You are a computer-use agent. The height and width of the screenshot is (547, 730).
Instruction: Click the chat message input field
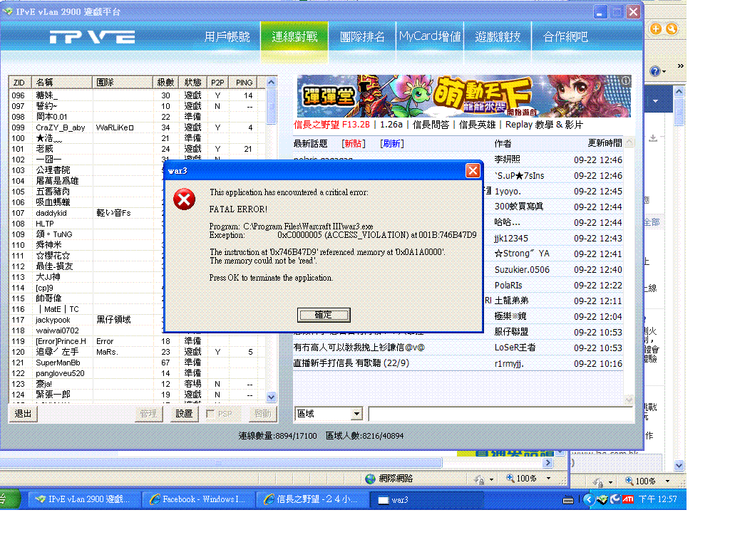click(500, 414)
